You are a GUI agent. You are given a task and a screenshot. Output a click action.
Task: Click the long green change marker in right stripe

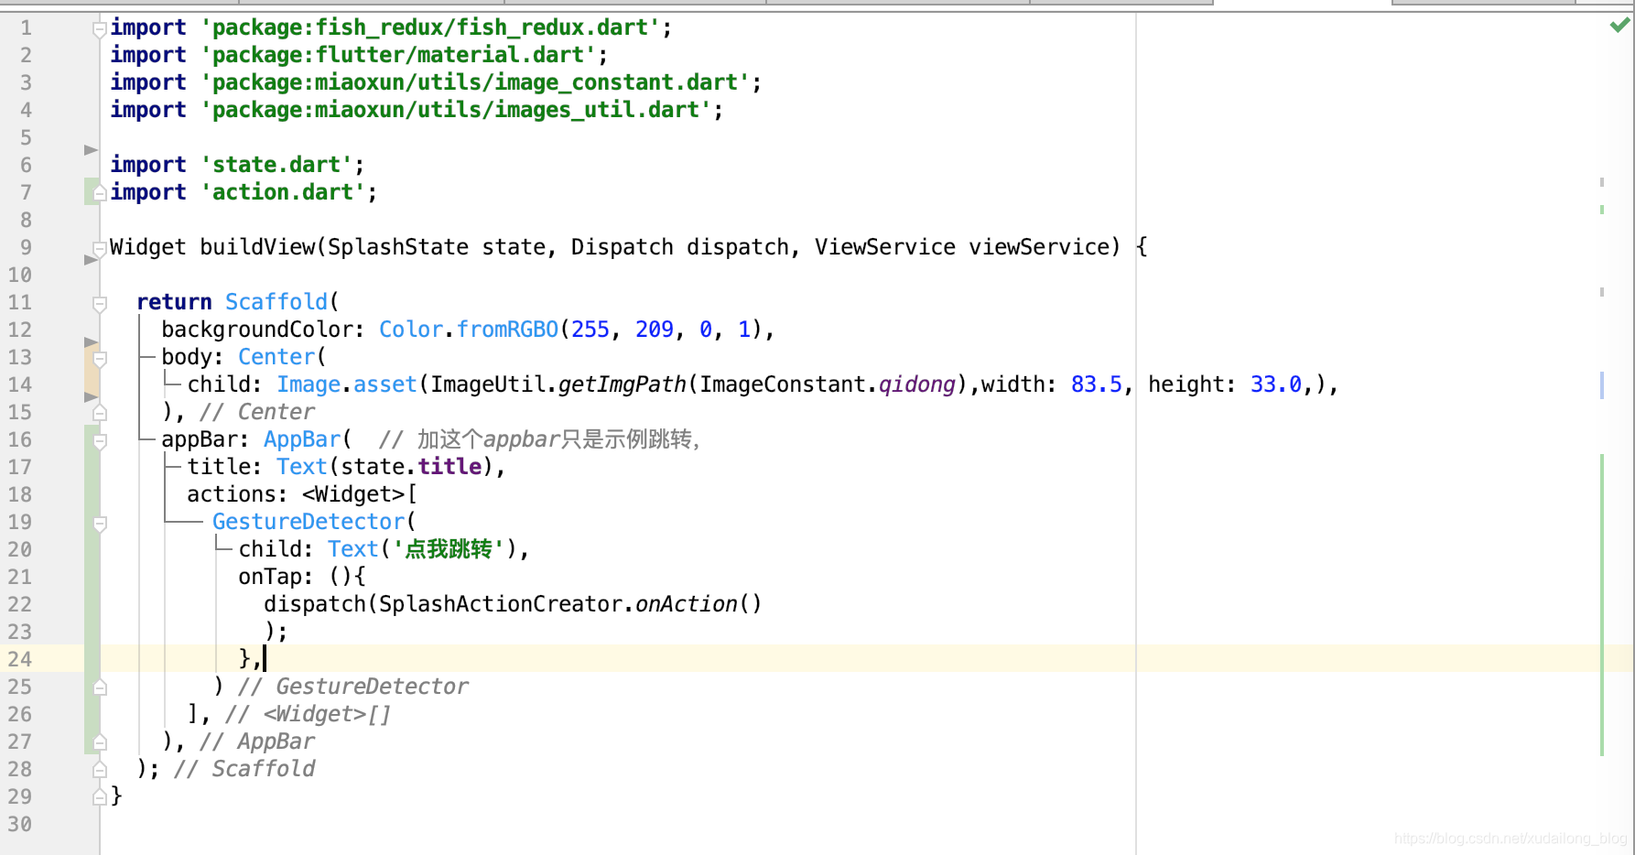(x=1602, y=605)
